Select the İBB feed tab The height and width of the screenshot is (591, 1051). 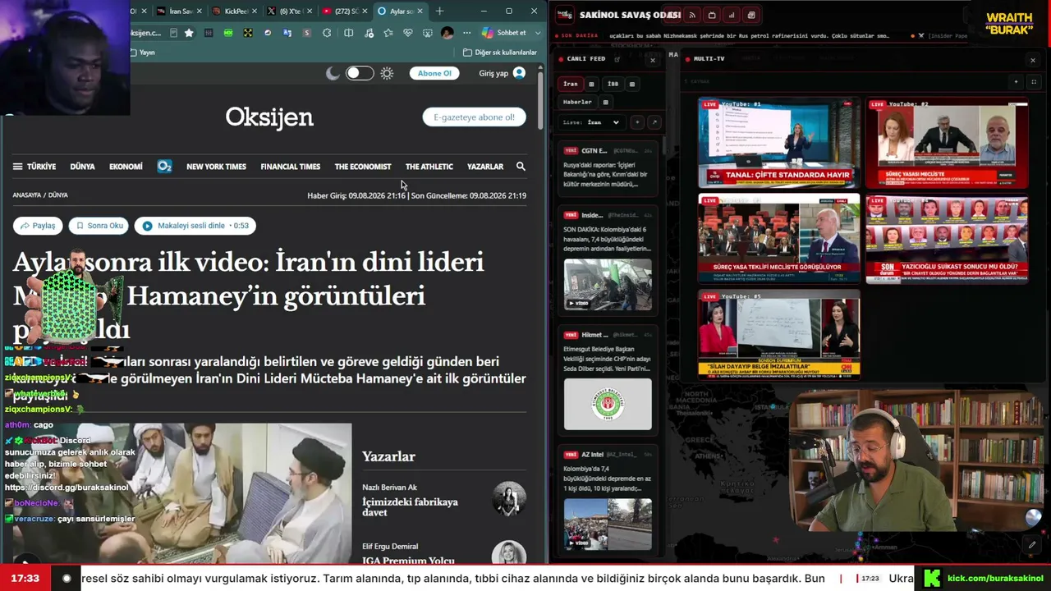(x=613, y=84)
